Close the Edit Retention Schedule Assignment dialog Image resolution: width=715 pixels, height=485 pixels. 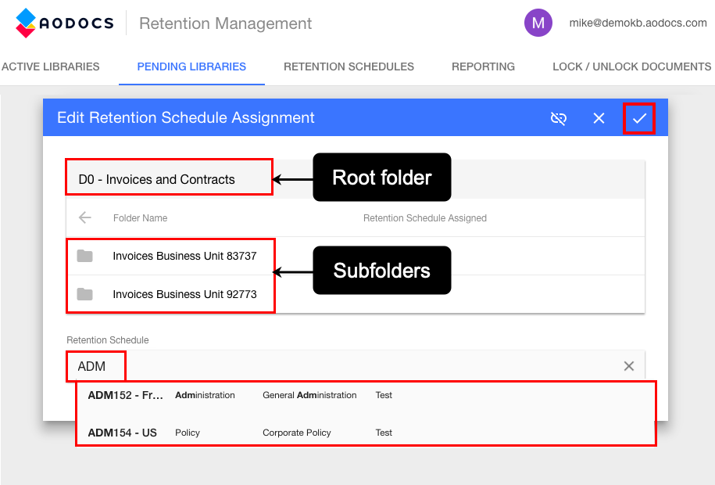[599, 118]
